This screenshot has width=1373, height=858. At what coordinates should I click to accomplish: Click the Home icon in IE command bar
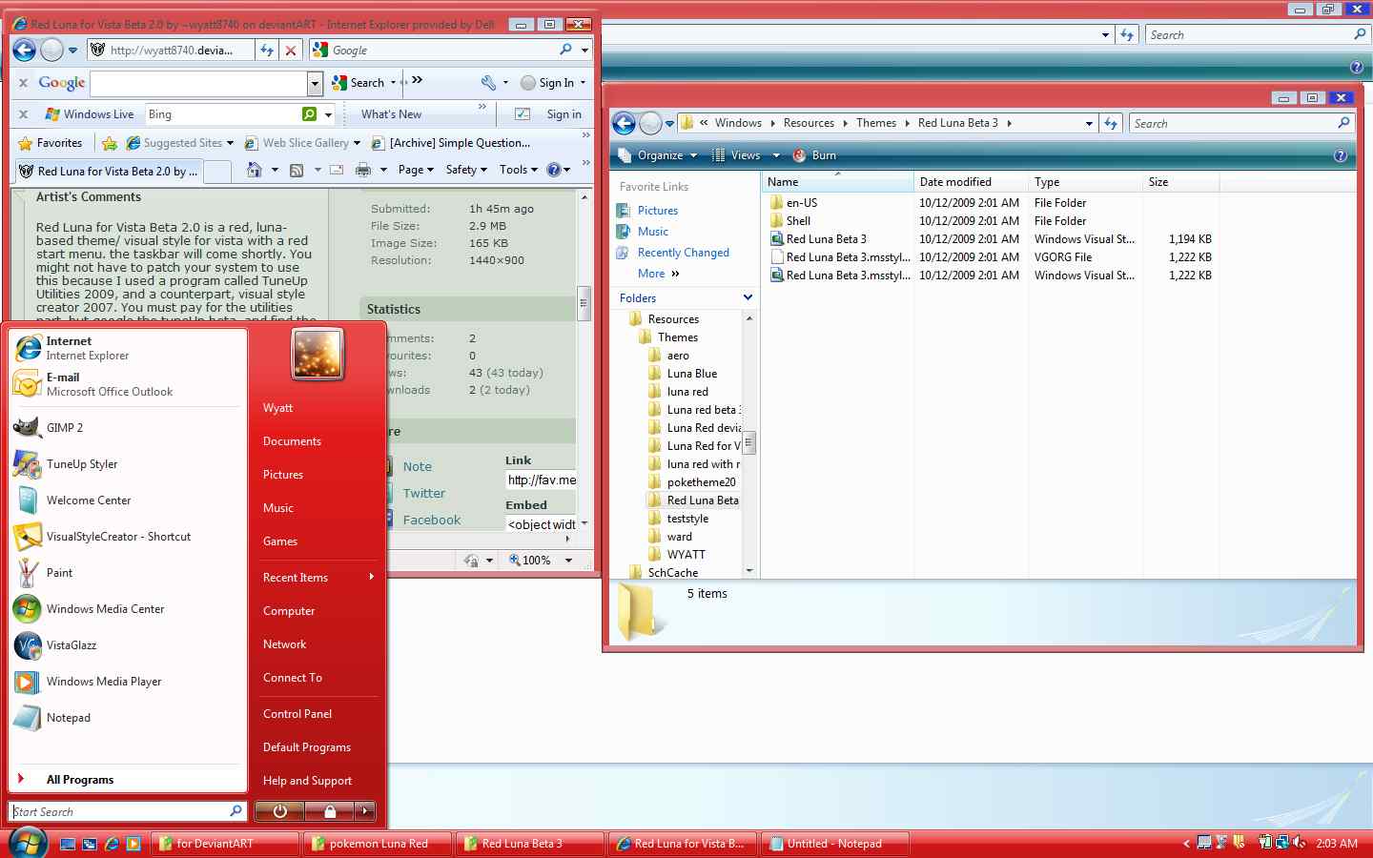pyautogui.click(x=254, y=170)
